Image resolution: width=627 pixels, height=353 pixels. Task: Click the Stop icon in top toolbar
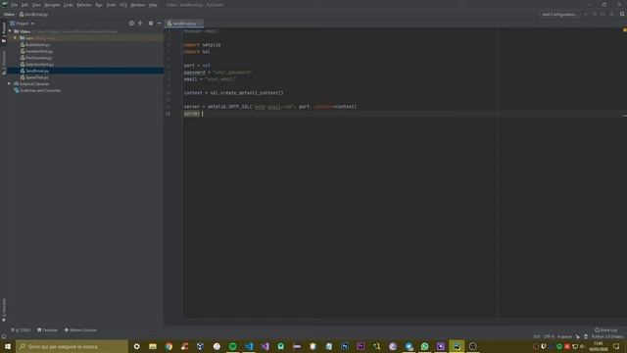click(611, 14)
